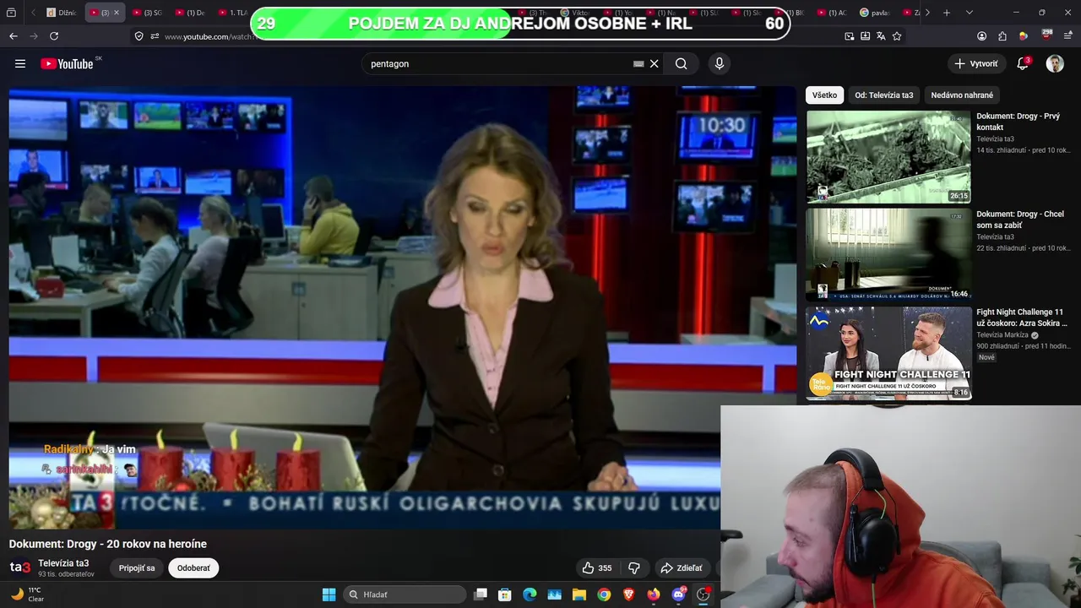
Task: Open the Televízia ta3 channel name link
Action: (x=63, y=563)
